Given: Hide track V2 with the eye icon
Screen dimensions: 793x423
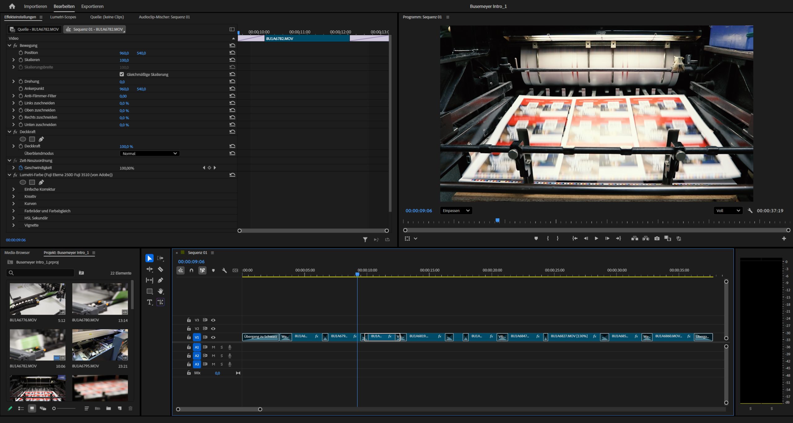Looking at the screenshot, I should pyautogui.click(x=213, y=328).
